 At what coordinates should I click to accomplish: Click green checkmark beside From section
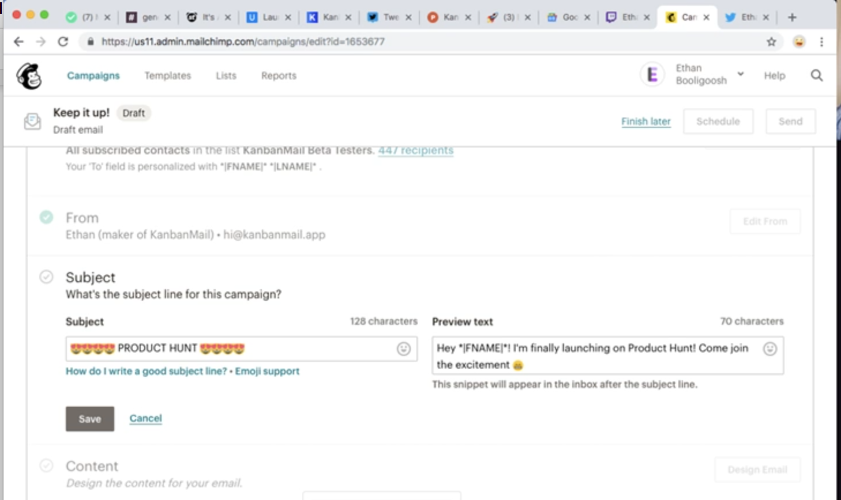click(46, 217)
